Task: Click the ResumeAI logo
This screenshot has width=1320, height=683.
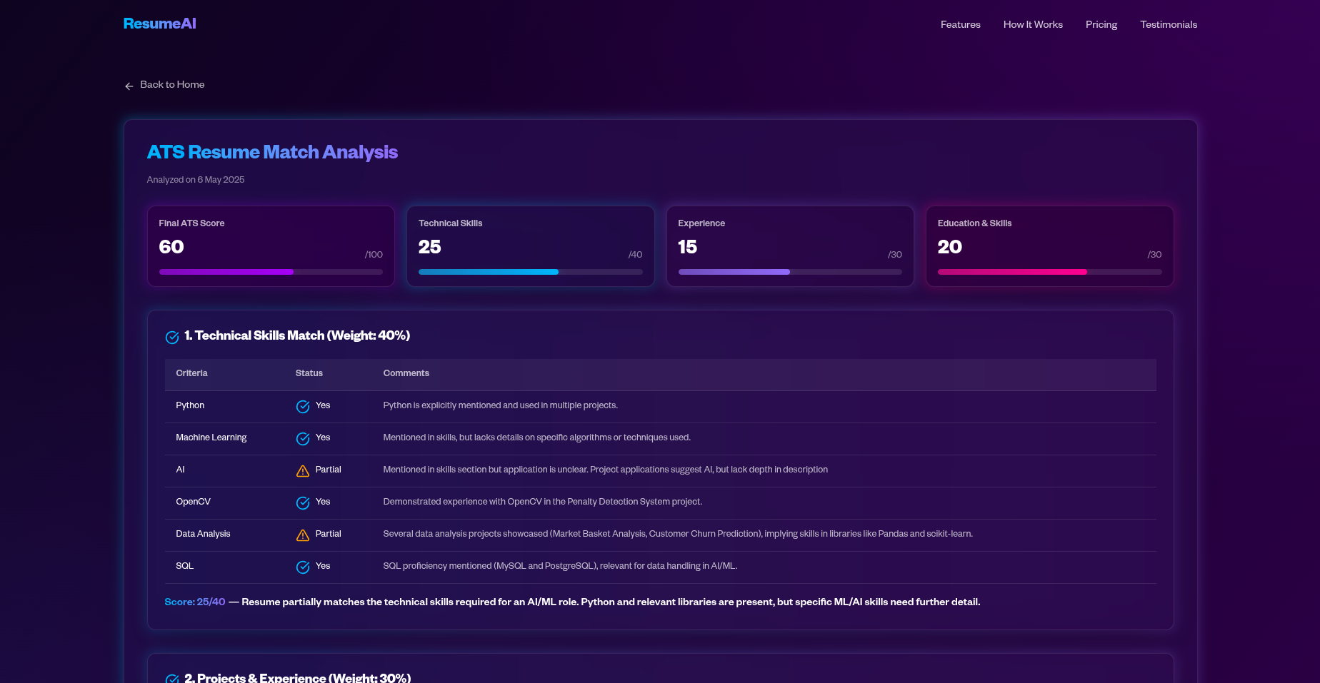Action: pos(159,23)
